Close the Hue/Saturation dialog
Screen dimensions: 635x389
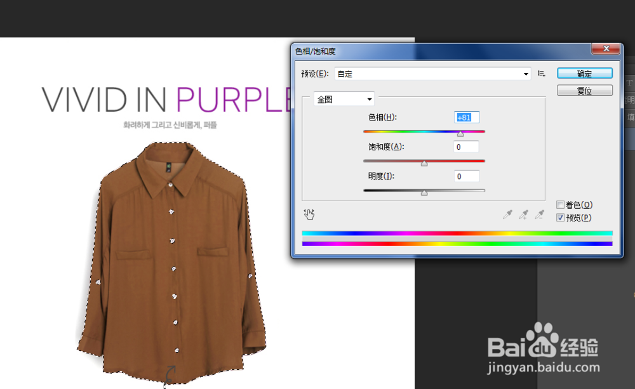click(606, 49)
